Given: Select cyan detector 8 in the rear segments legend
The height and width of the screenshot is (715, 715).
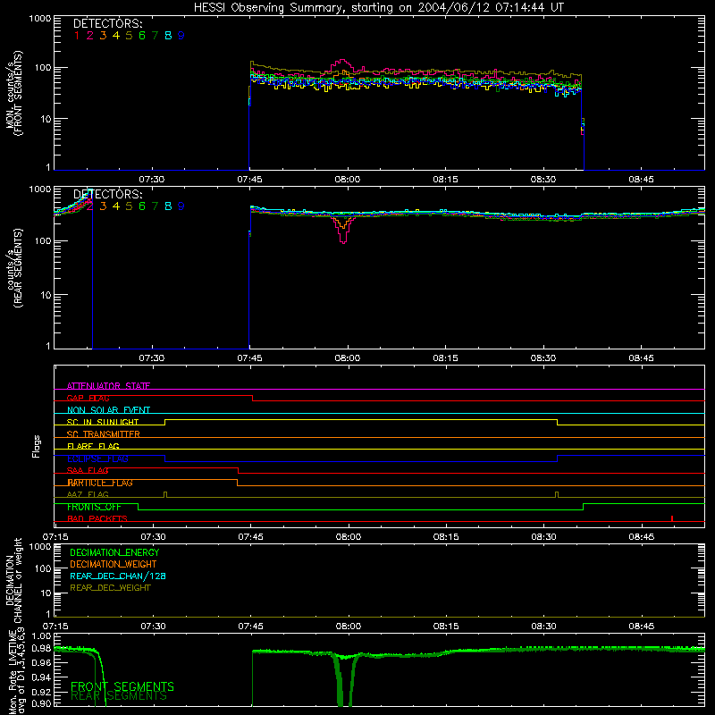Looking at the screenshot, I should coord(168,206).
